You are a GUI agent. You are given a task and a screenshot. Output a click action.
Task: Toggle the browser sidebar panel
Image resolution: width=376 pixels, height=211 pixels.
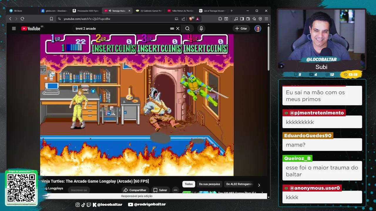coord(242,19)
